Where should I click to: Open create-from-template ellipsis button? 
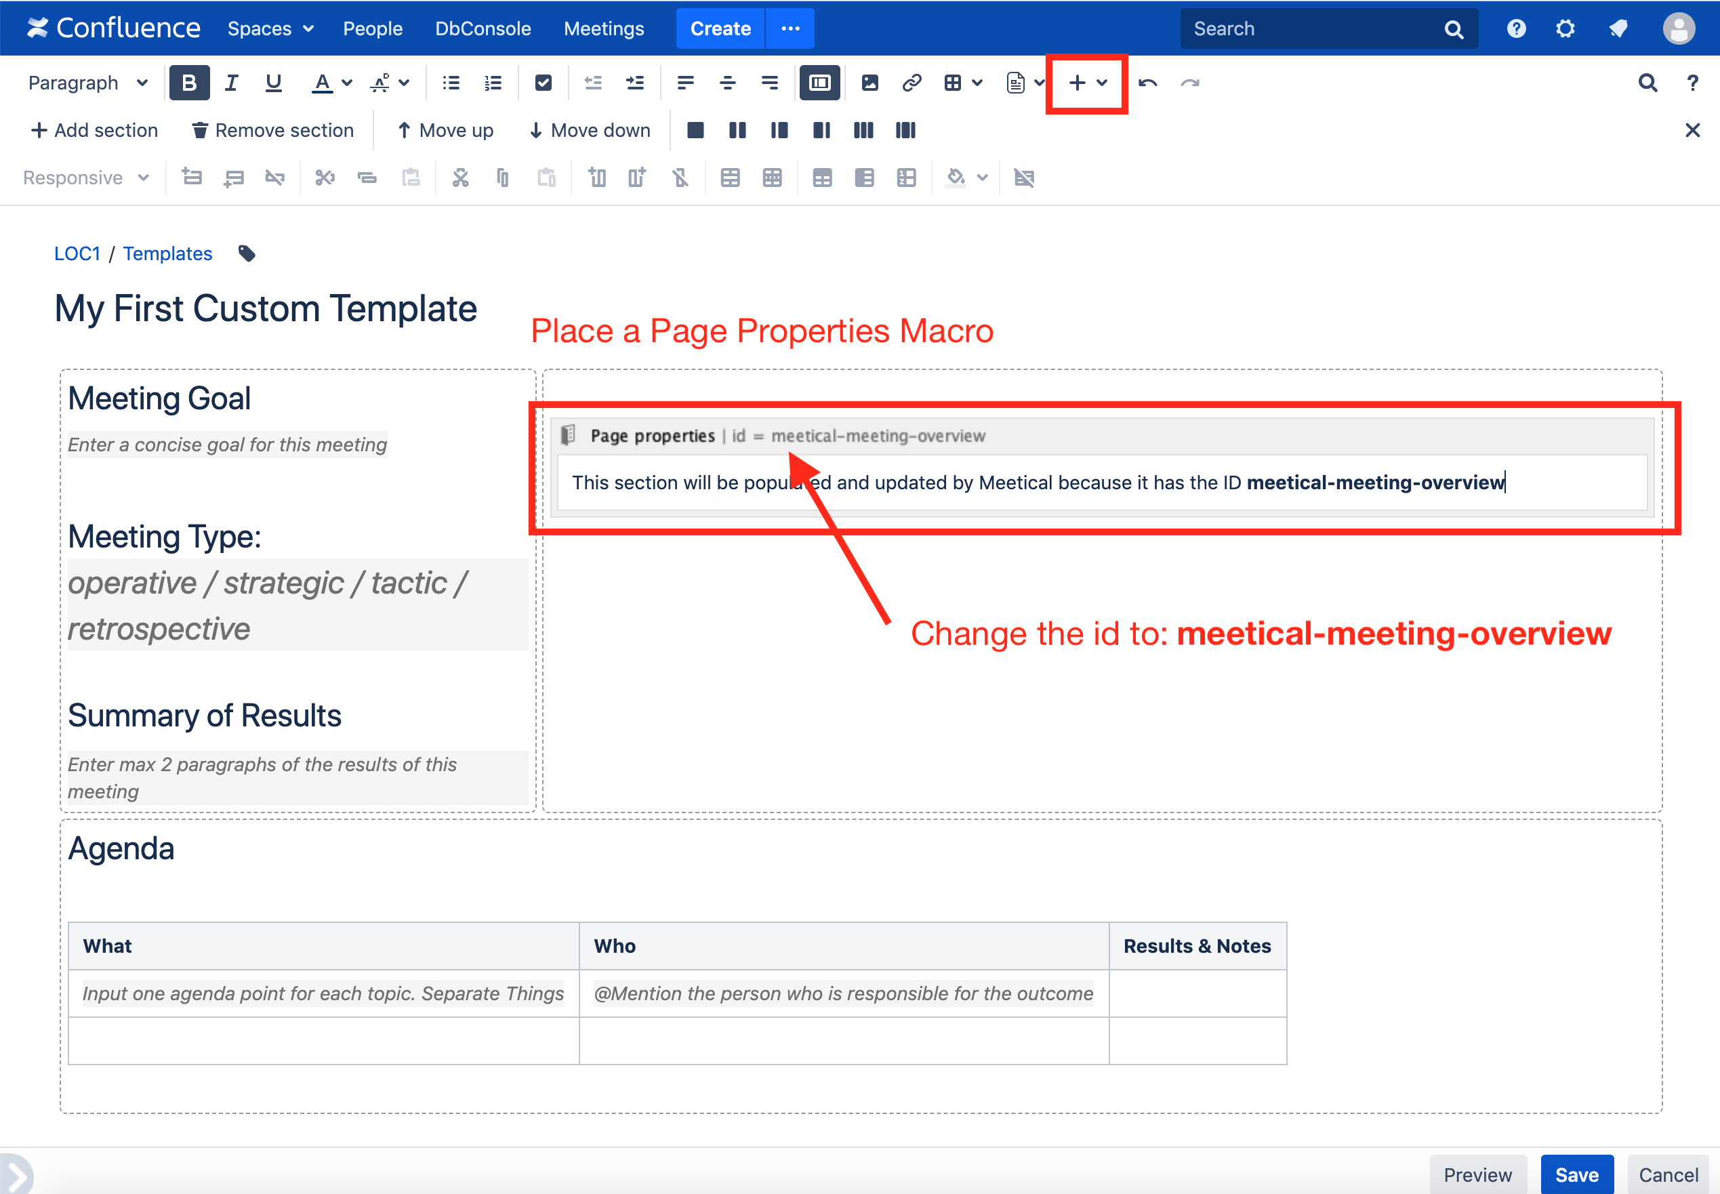(790, 28)
